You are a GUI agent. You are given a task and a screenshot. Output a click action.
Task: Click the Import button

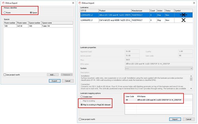pyautogui.click(x=175, y=119)
